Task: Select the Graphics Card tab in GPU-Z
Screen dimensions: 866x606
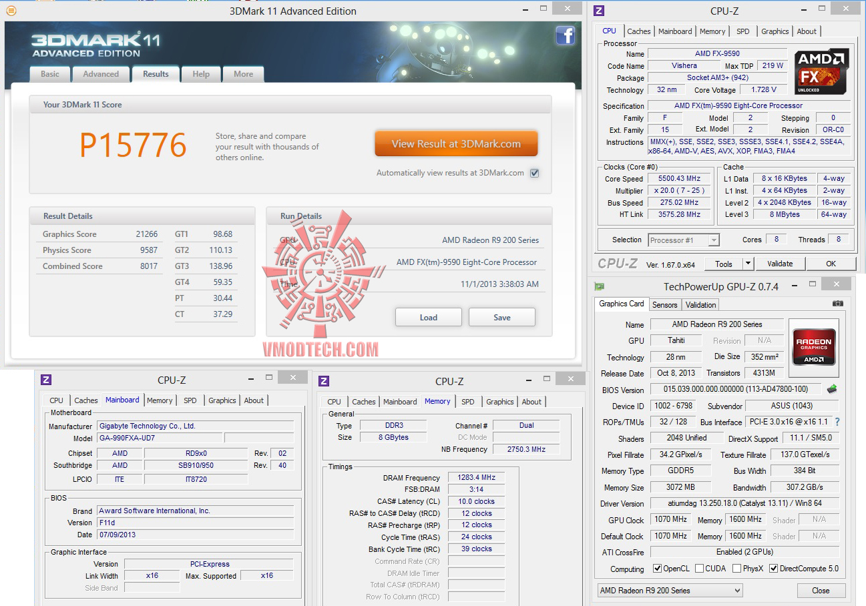Action: [x=622, y=304]
